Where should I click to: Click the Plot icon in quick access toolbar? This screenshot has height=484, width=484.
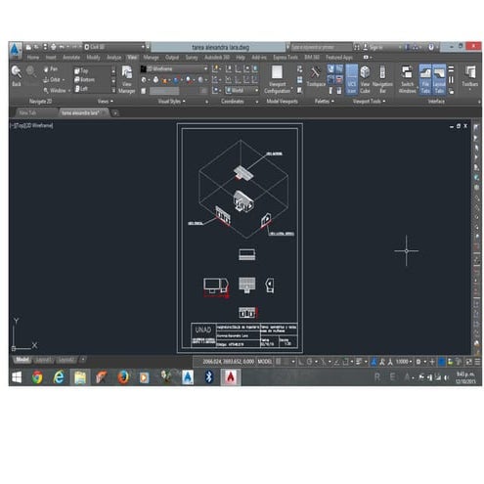[54, 47]
